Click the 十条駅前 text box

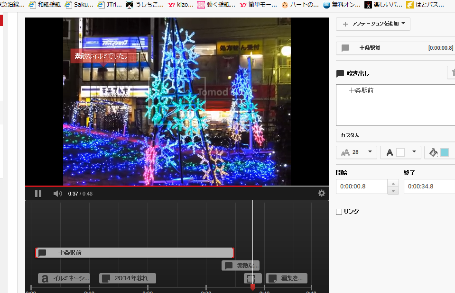pyautogui.click(x=395, y=105)
